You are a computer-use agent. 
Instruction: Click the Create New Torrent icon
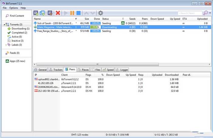point(50,13)
